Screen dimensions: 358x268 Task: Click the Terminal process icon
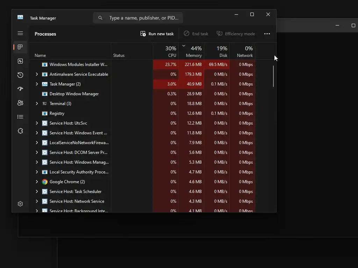(x=45, y=104)
